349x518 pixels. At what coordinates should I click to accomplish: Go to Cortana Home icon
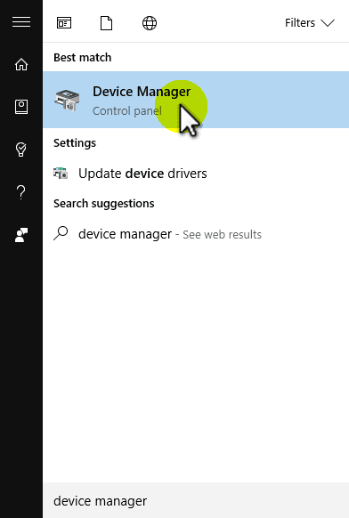(x=21, y=64)
